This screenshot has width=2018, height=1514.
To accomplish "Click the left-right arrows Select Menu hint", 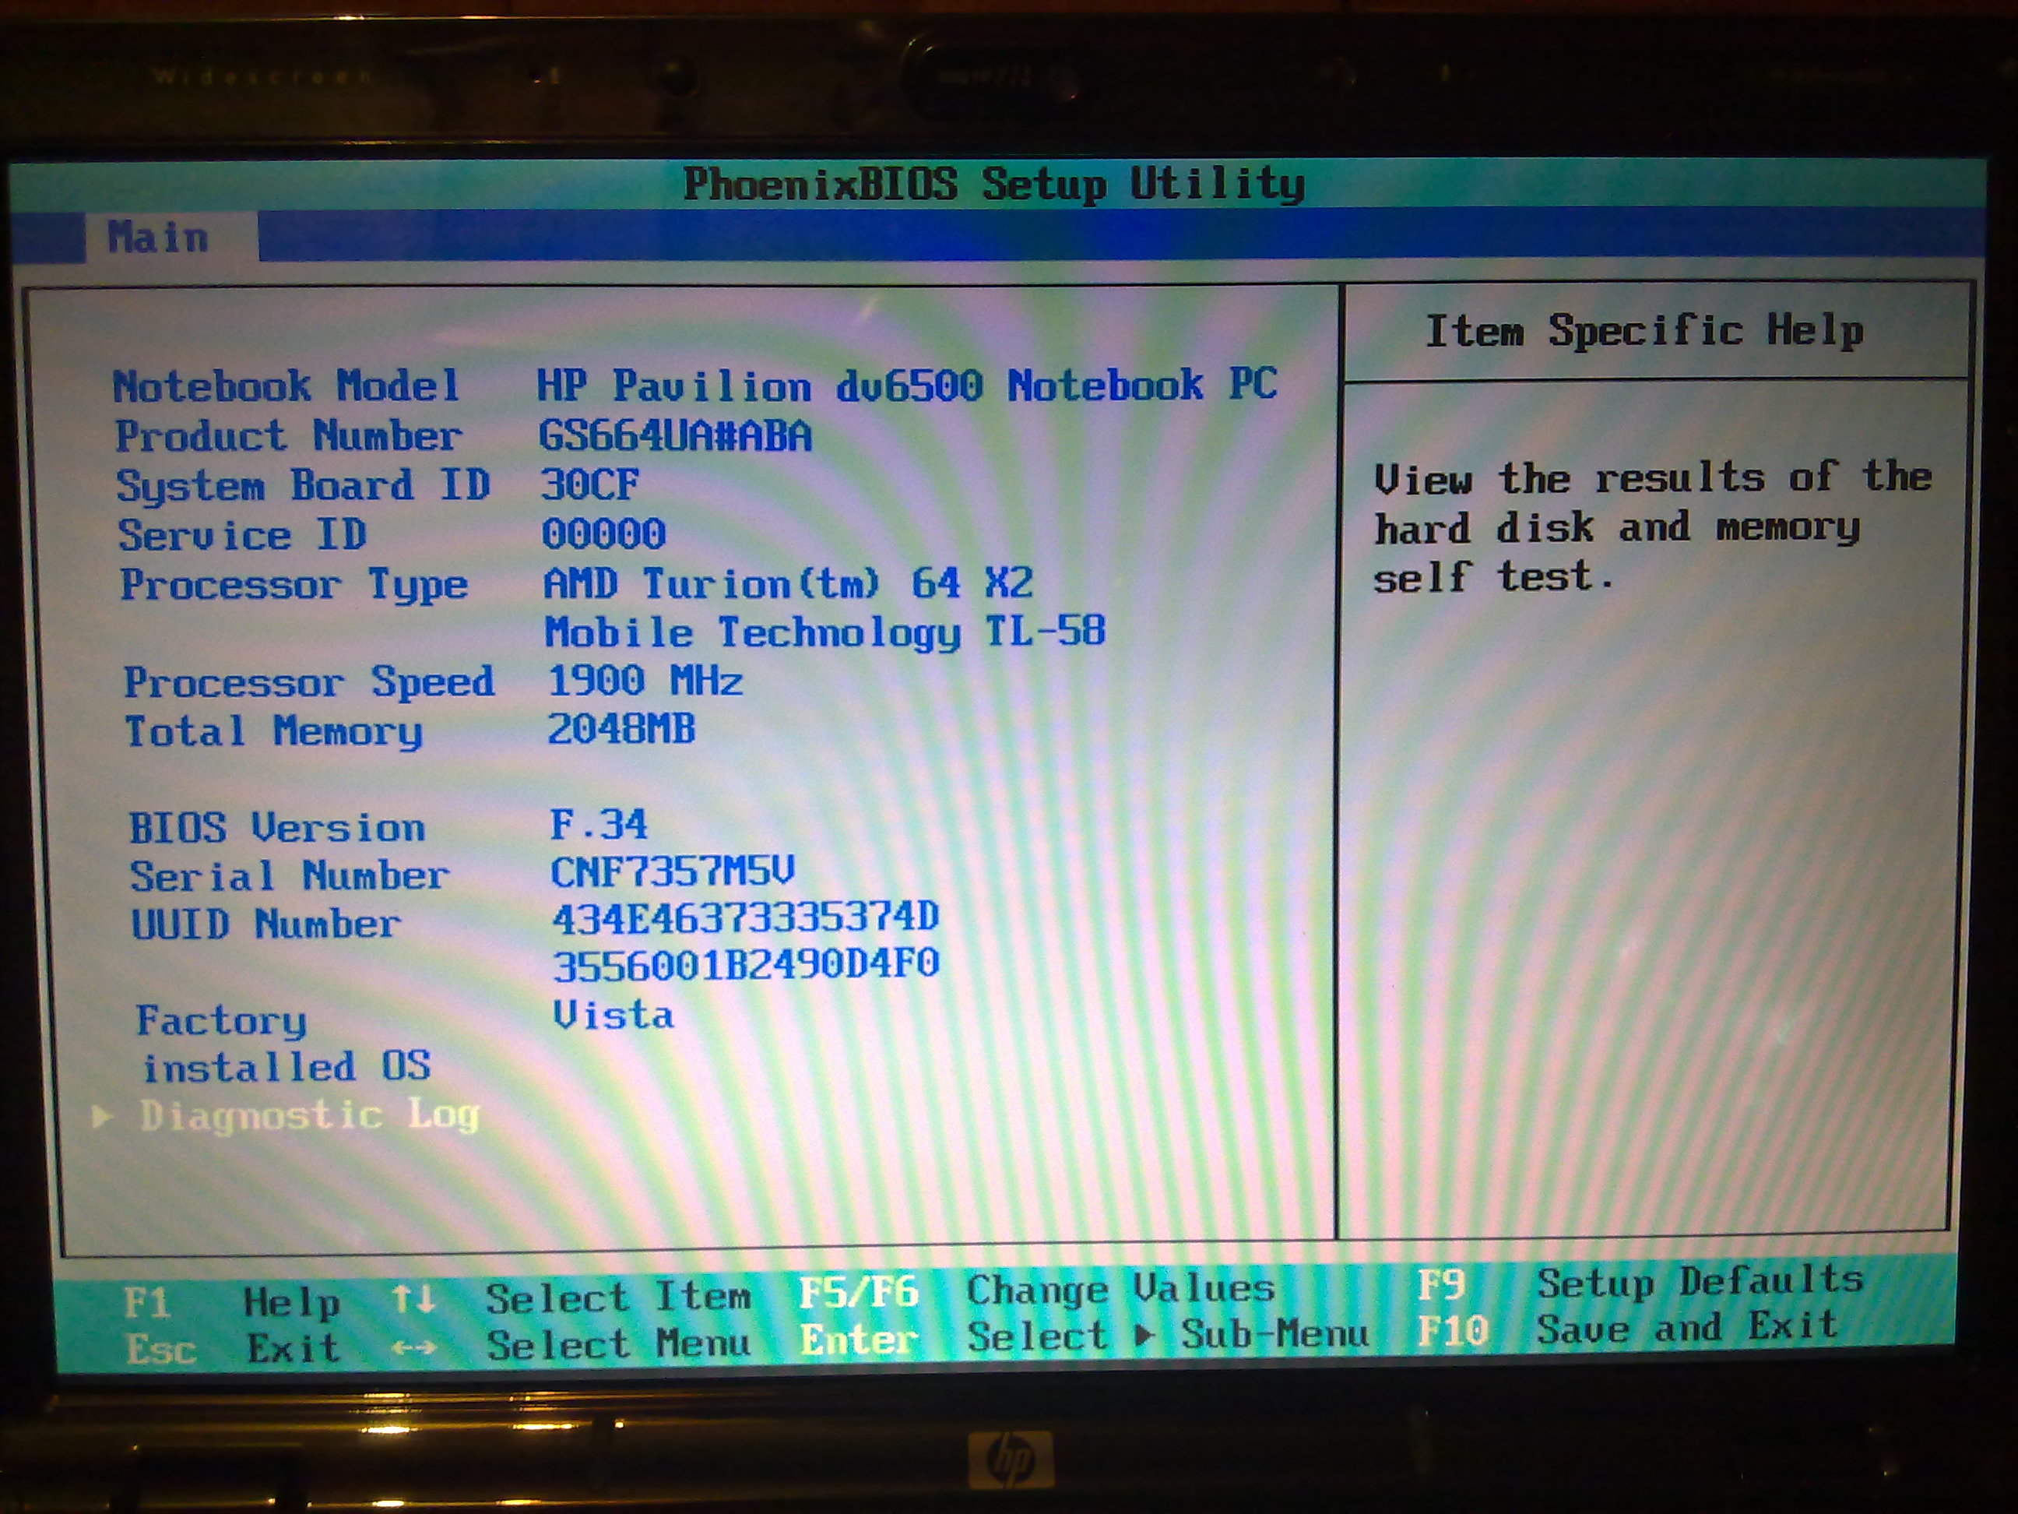I will (571, 1344).
